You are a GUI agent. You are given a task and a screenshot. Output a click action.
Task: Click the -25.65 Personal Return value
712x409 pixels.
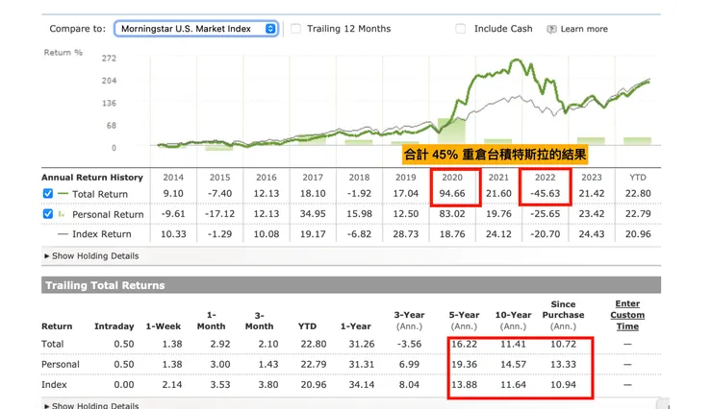click(545, 214)
